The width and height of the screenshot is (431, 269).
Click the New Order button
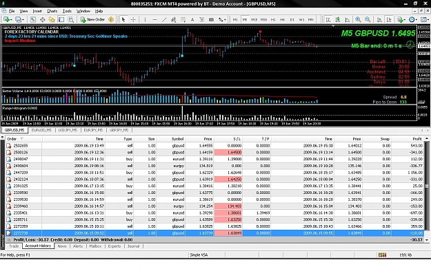[x=92, y=19]
